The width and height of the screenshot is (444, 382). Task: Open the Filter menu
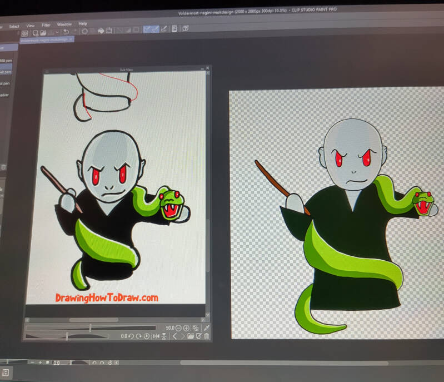coord(46,25)
